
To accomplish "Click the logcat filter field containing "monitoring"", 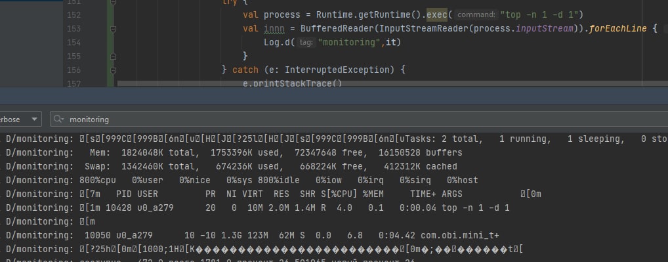I will [359, 120].
